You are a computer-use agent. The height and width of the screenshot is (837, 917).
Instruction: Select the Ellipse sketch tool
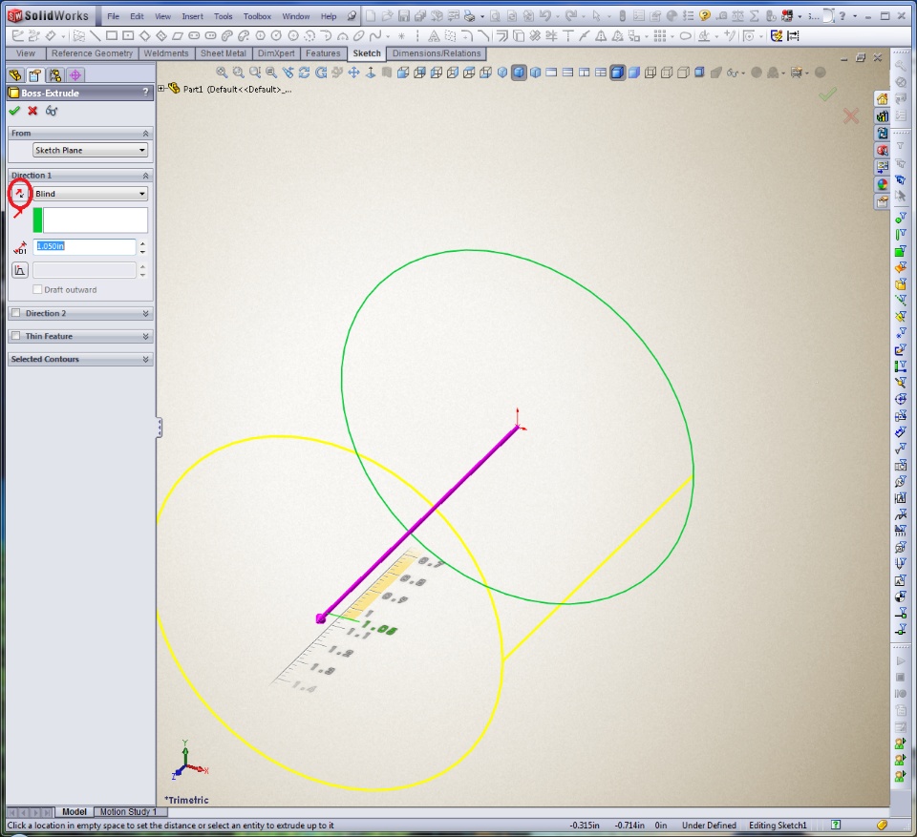[358, 36]
